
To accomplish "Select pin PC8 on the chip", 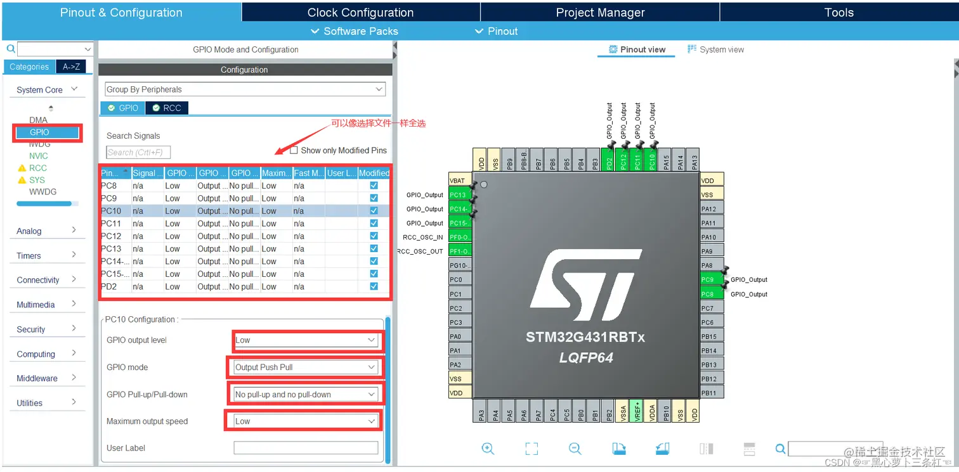I will tap(712, 294).
